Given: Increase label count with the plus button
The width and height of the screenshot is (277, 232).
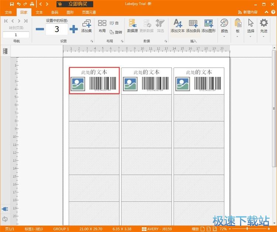Looking at the screenshot, I should coord(73,29).
